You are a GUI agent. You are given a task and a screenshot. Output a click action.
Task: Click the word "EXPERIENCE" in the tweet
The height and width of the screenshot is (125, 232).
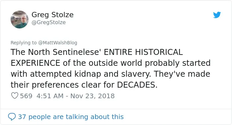coord(35,63)
